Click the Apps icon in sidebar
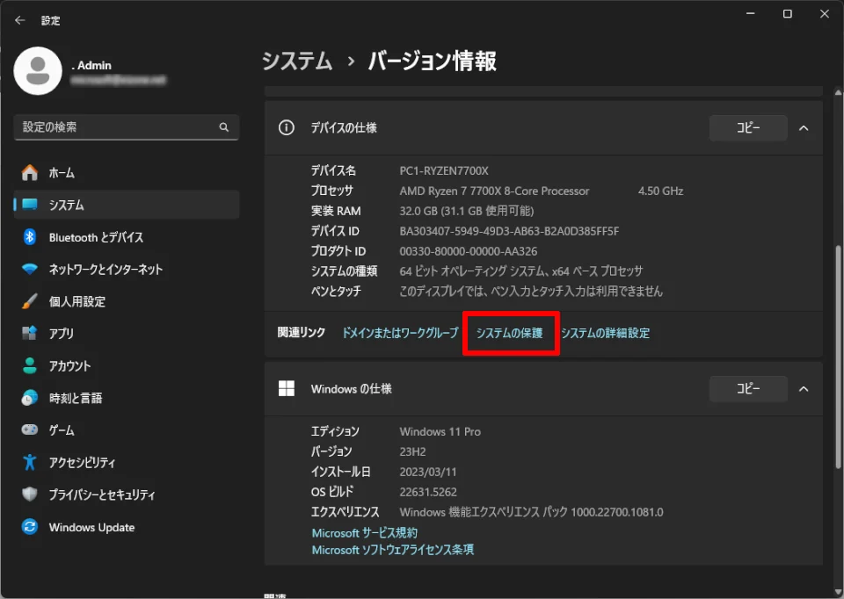 [x=30, y=333]
